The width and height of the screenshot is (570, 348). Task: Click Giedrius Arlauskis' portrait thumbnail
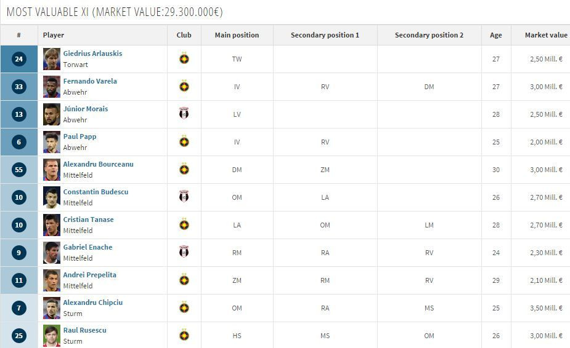[52, 59]
